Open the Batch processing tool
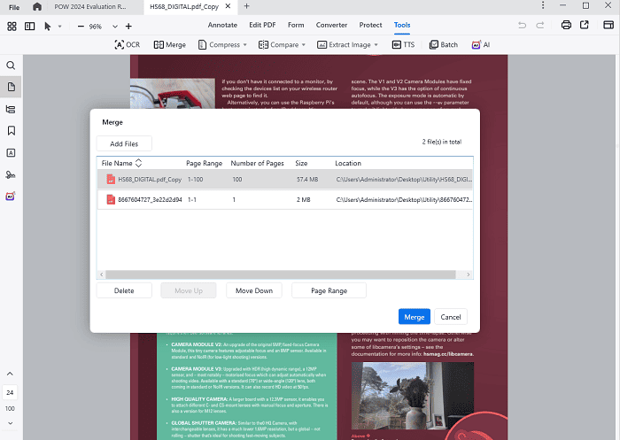Viewport: 620px width, 440px height. coord(443,44)
